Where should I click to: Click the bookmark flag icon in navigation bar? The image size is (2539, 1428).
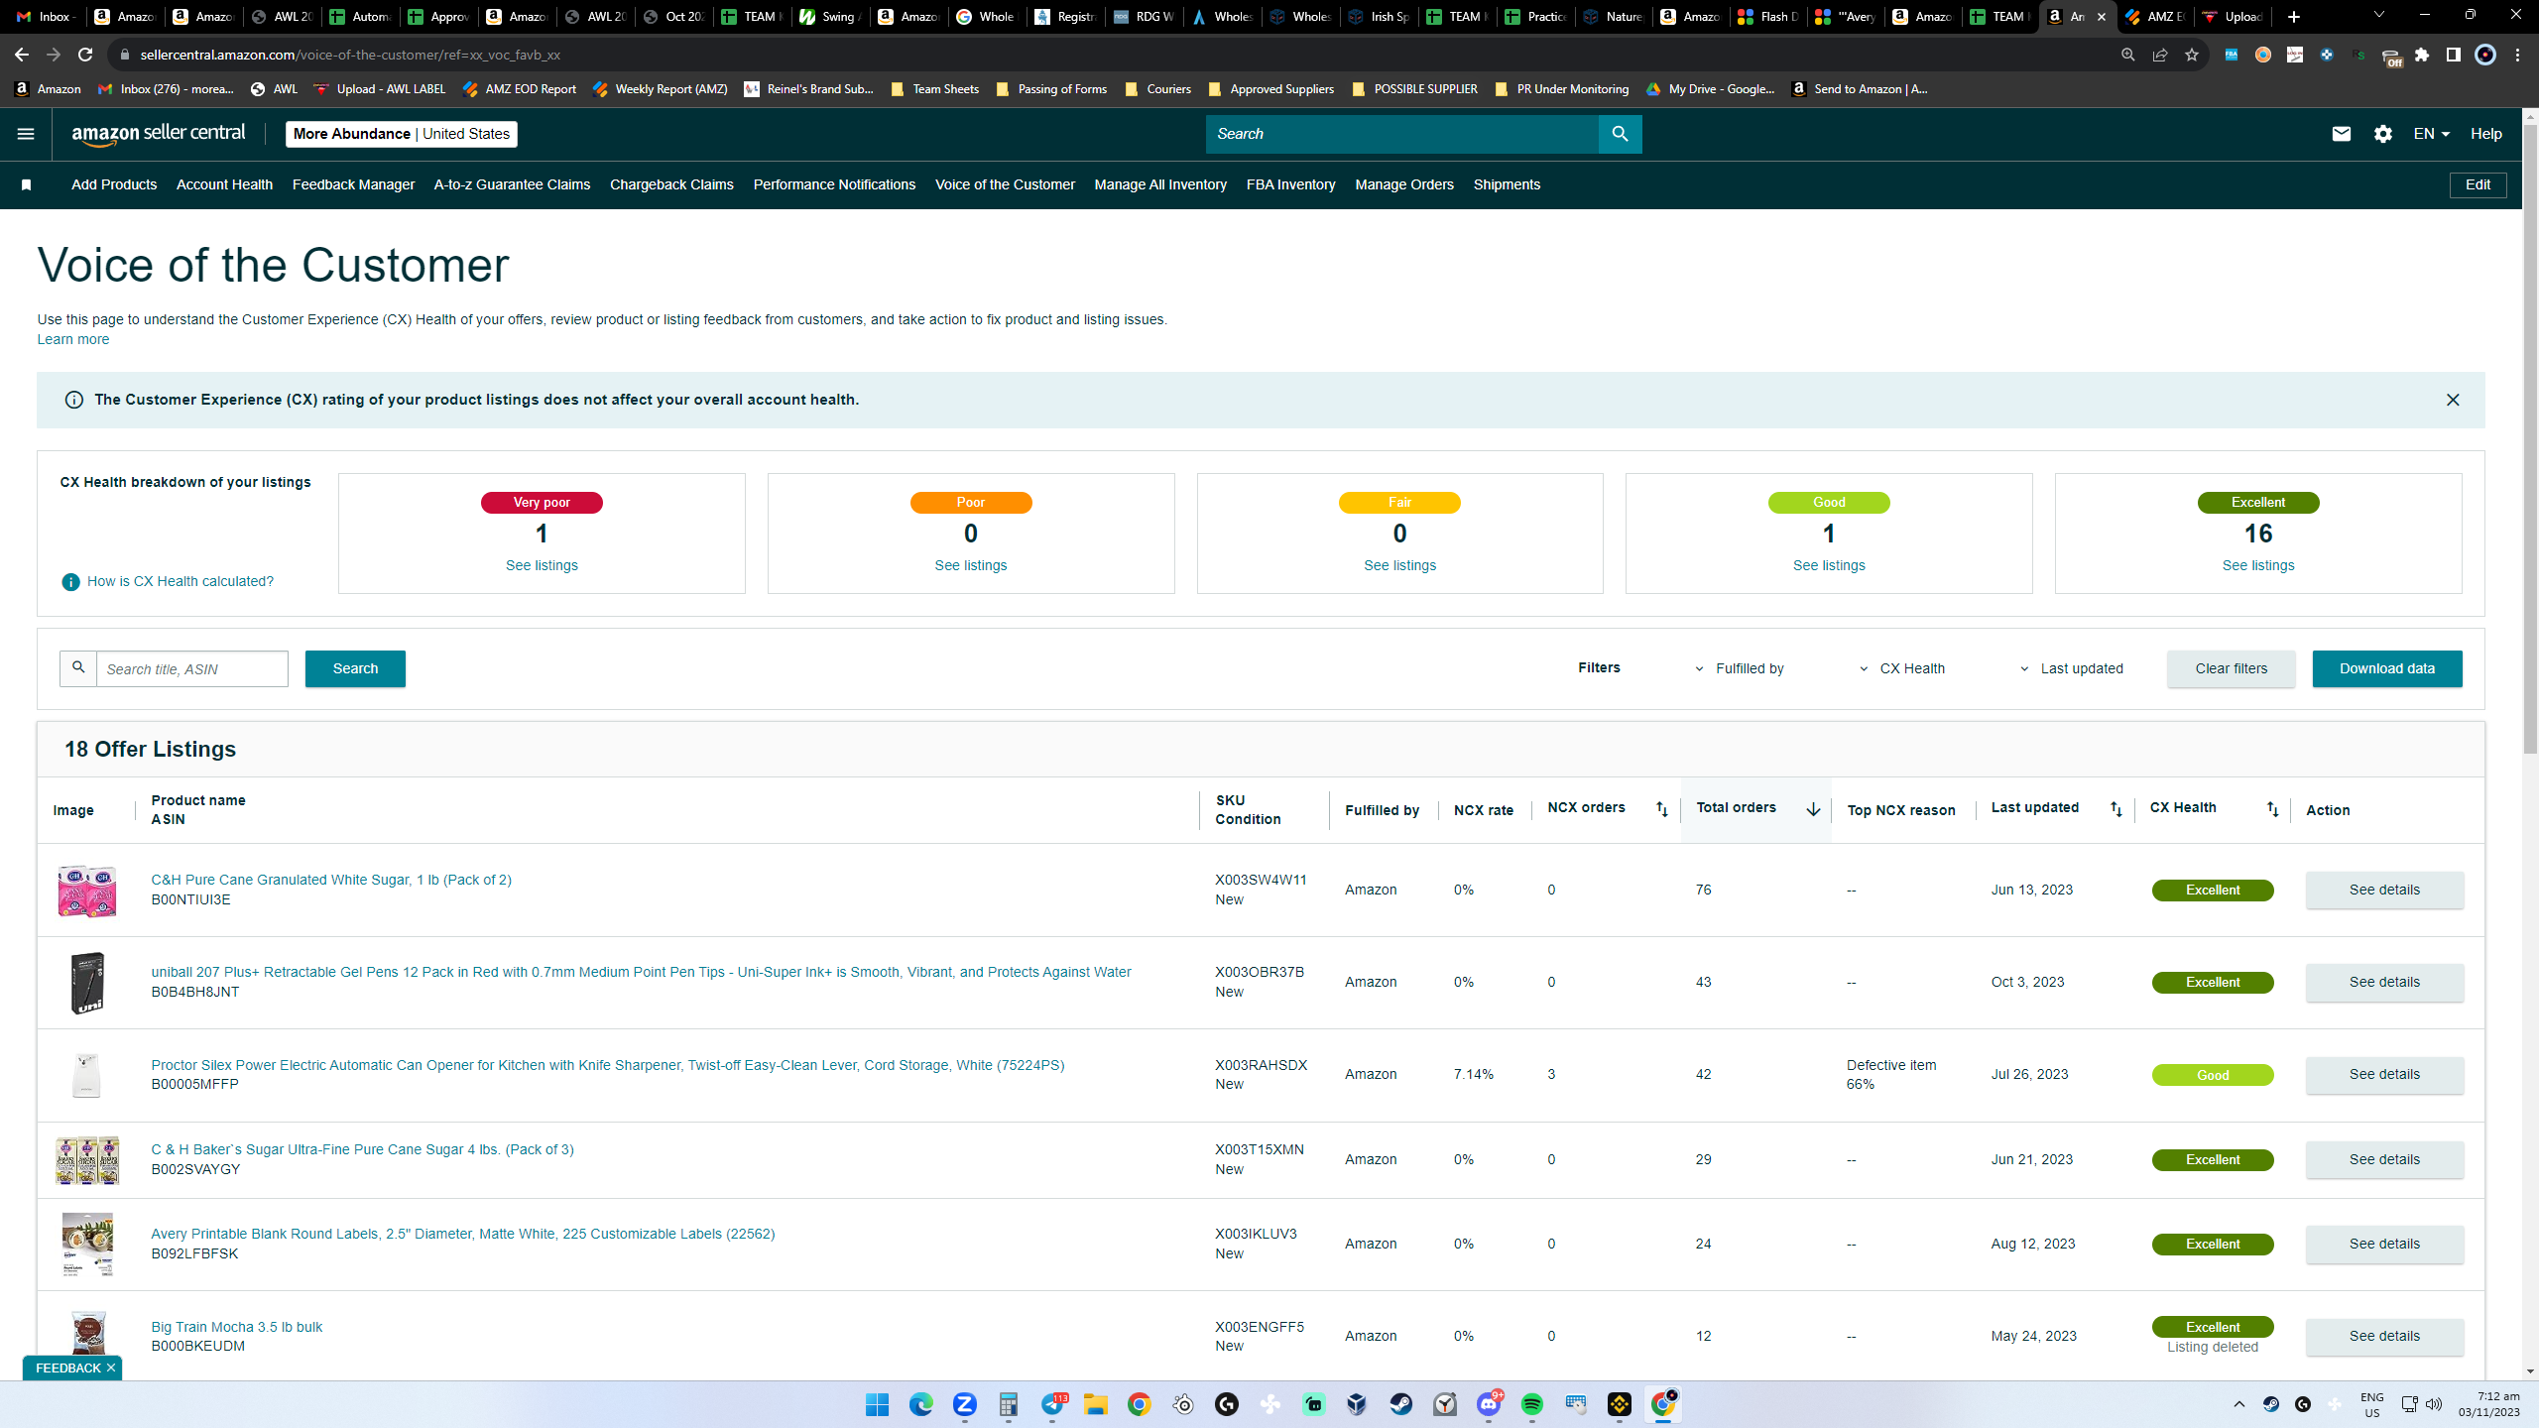(x=27, y=185)
